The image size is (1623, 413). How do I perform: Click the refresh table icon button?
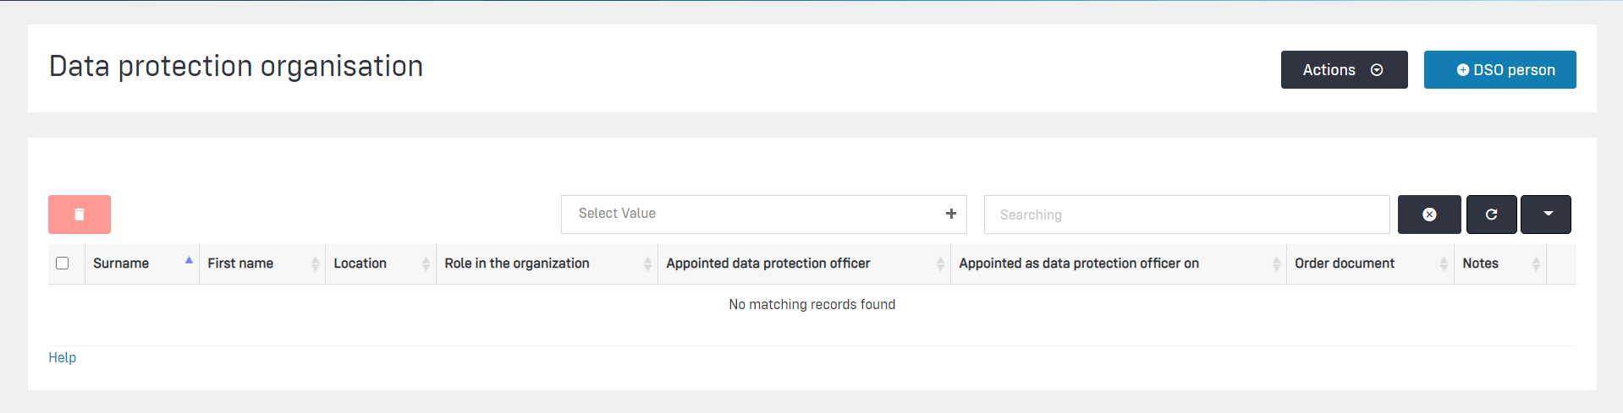(1491, 215)
